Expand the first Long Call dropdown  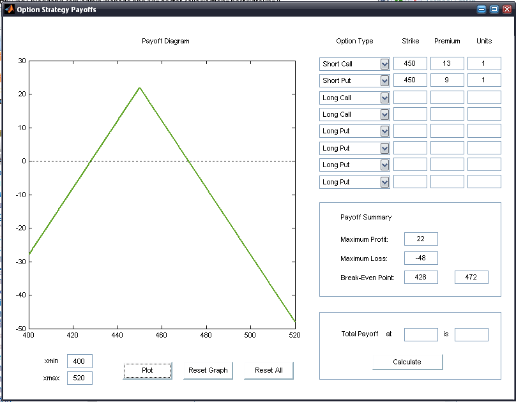(x=384, y=98)
